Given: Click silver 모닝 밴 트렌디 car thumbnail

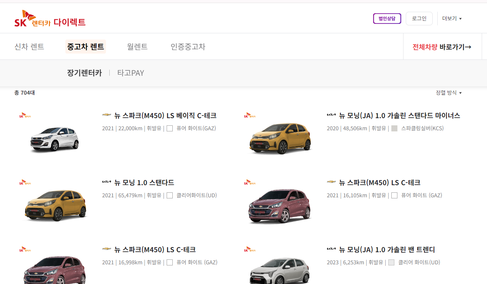Looking at the screenshot, I should click(280, 270).
